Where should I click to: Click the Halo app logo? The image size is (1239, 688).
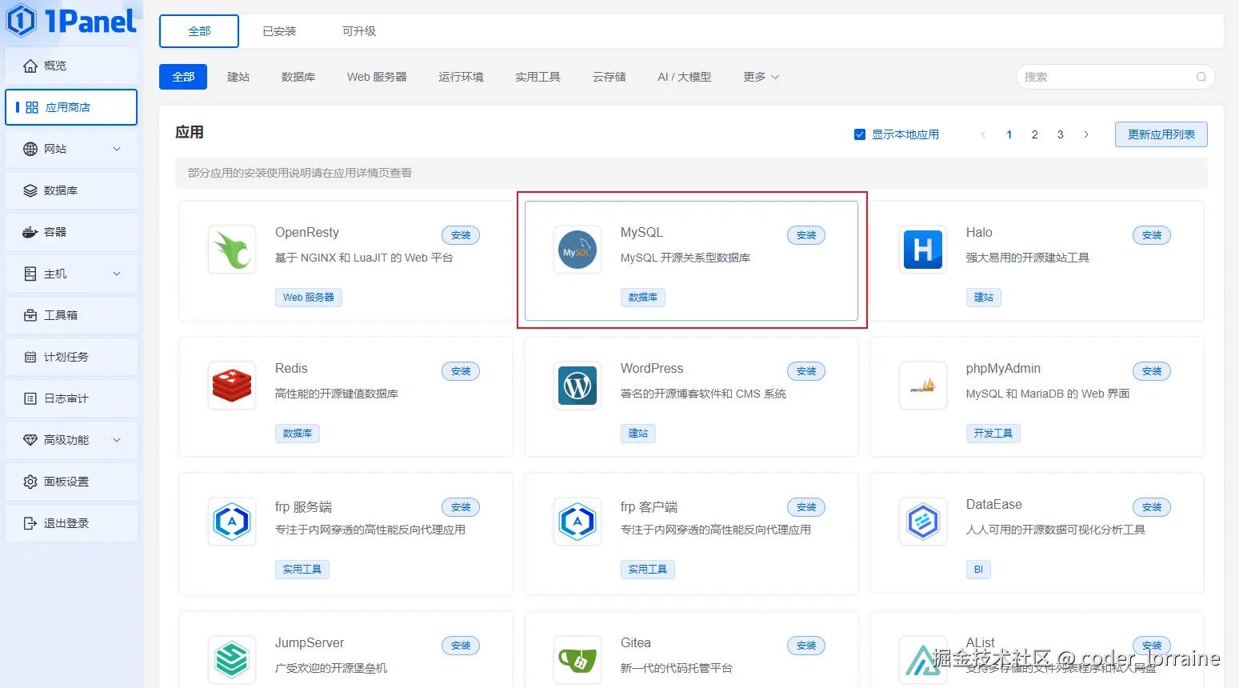click(923, 250)
